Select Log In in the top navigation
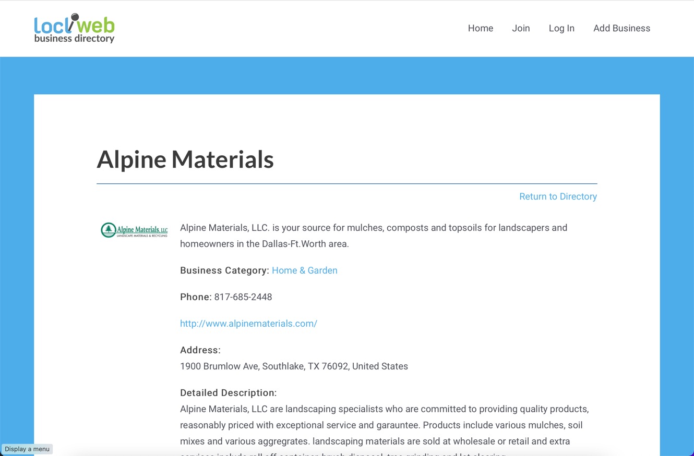 (561, 28)
